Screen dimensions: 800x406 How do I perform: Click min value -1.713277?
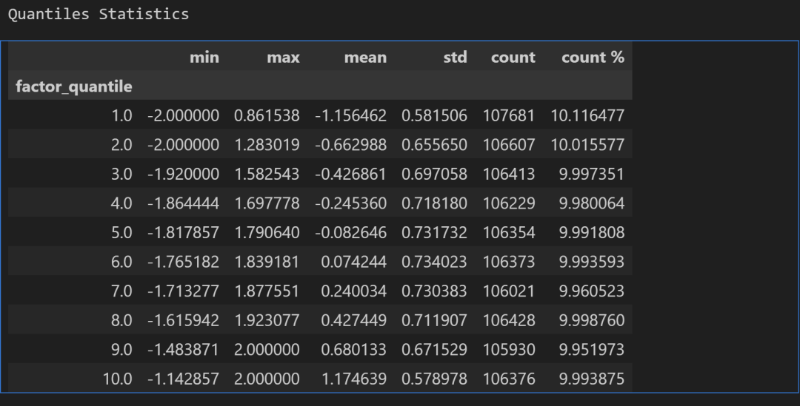[183, 291]
